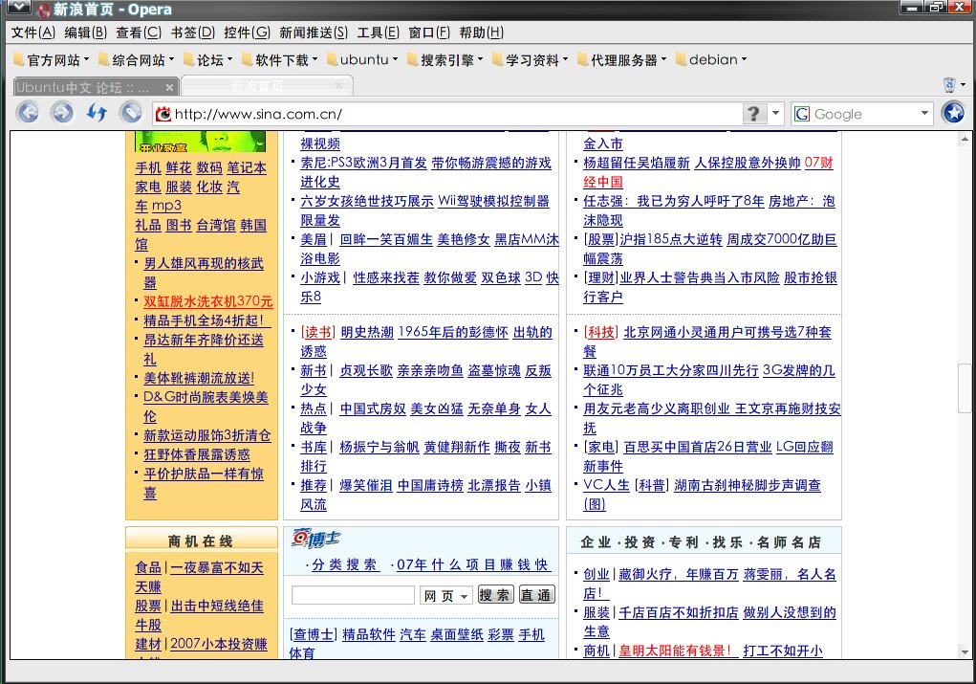This screenshot has width=976, height=684.
Task: Open the 双缸脱水洗衣机370元 link
Action: pyautogui.click(x=207, y=301)
